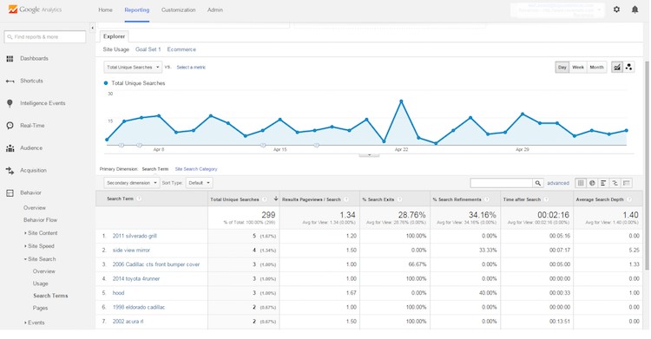
Task: Open the Secondary dimension dropdown
Action: [132, 183]
